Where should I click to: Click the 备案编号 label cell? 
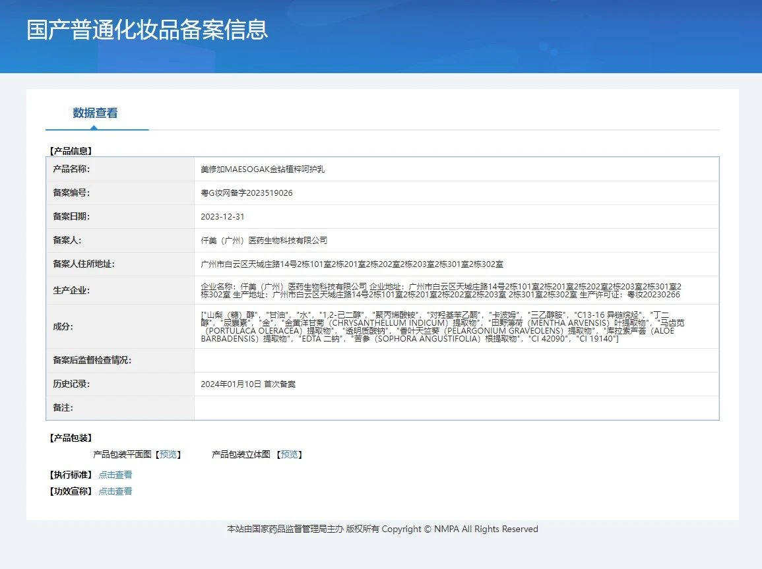[120, 193]
